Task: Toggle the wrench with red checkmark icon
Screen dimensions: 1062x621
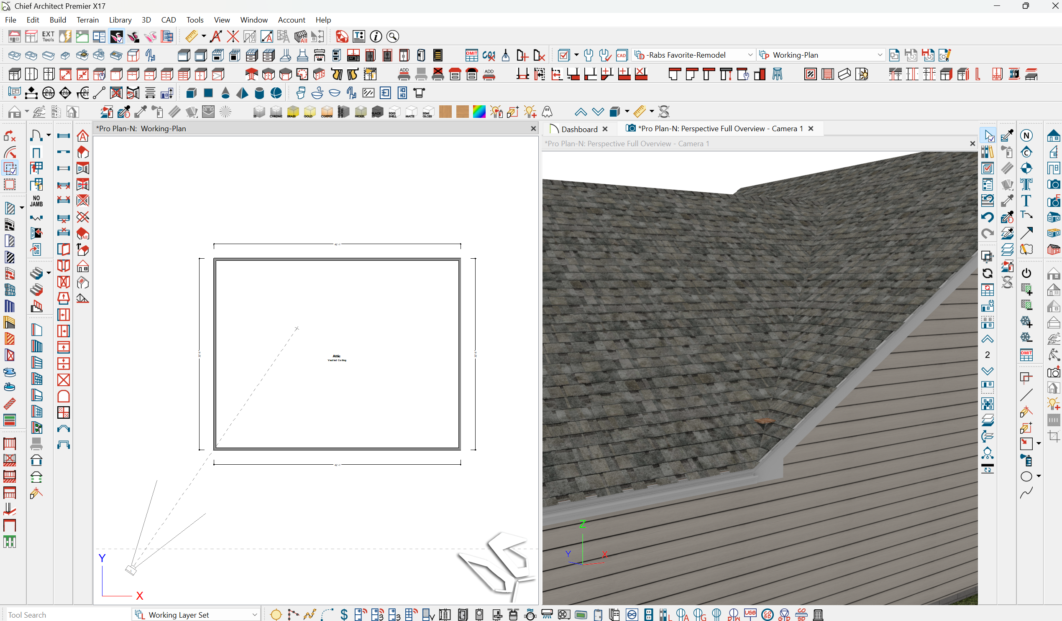Action: 605,55
